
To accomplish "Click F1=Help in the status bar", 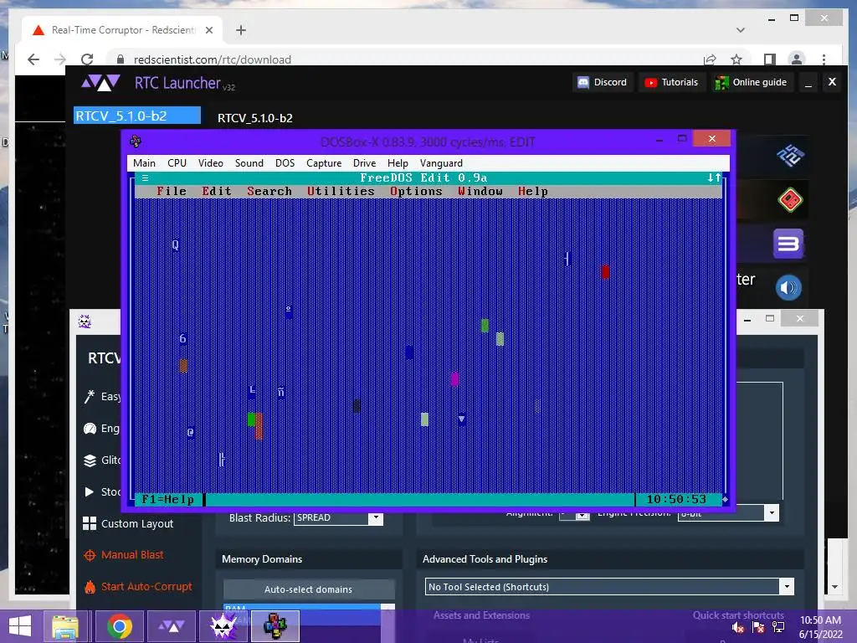I will click(167, 499).
